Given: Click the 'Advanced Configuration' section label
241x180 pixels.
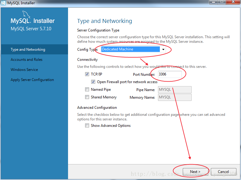Looking at the screenshot, I should click(97, 108).
